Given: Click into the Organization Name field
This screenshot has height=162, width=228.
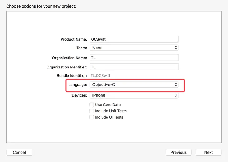Looking at the screenshot, I should point(134,58).
